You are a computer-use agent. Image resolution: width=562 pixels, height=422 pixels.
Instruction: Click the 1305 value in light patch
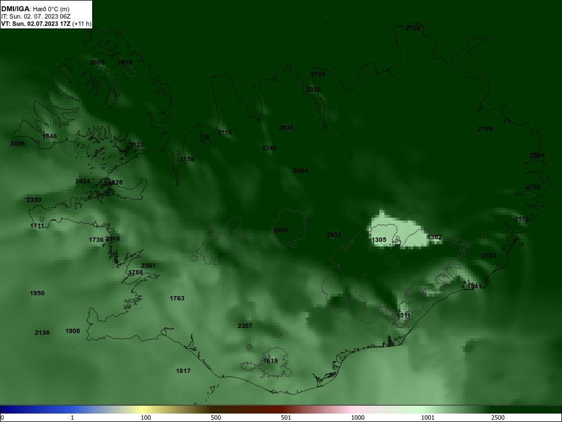[379, 240]
